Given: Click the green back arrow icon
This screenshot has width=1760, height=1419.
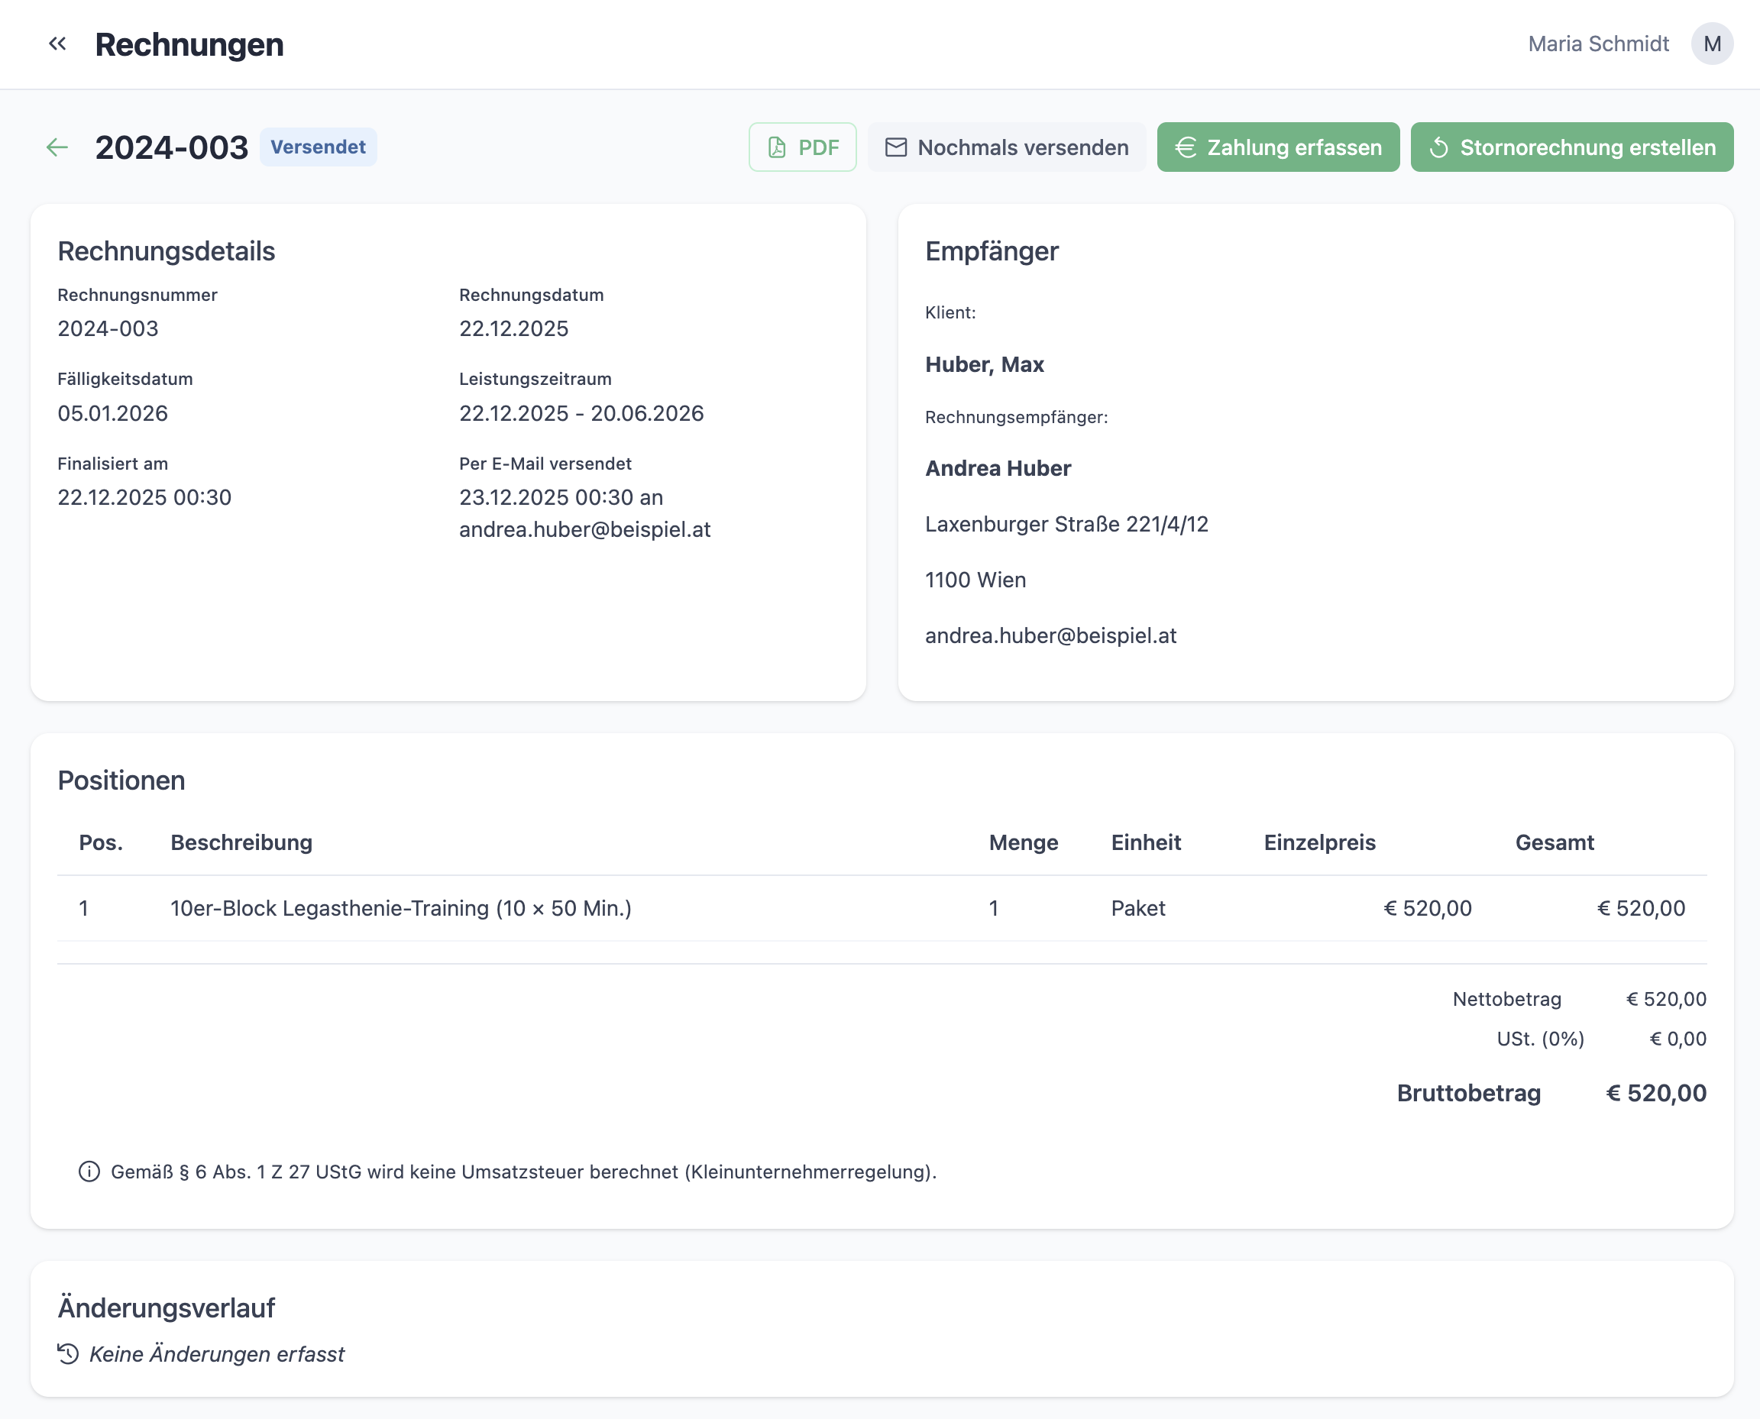Looking at the screenshot, I should pyautogui.click(x=57, y=147).
